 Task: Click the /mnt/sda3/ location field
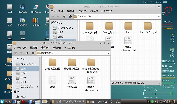point(117,17)
